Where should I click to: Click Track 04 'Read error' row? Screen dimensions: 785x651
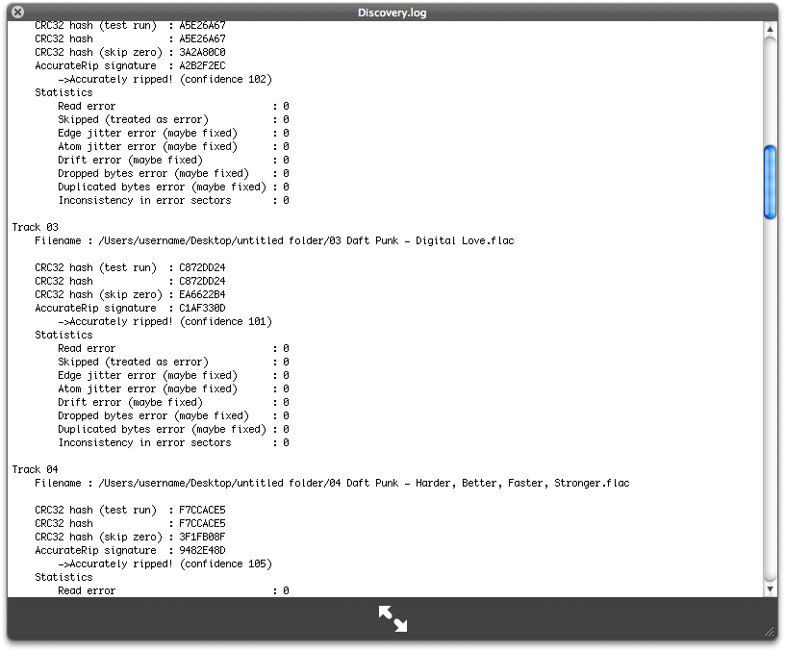coord(173,590)
